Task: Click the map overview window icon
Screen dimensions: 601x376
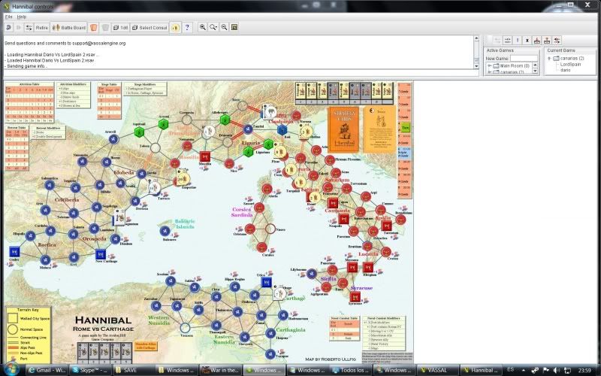Action: (x=234, y=27)
